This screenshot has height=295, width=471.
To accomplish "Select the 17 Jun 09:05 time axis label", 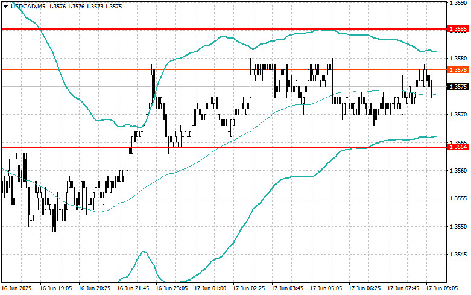I will coord(442,288).
